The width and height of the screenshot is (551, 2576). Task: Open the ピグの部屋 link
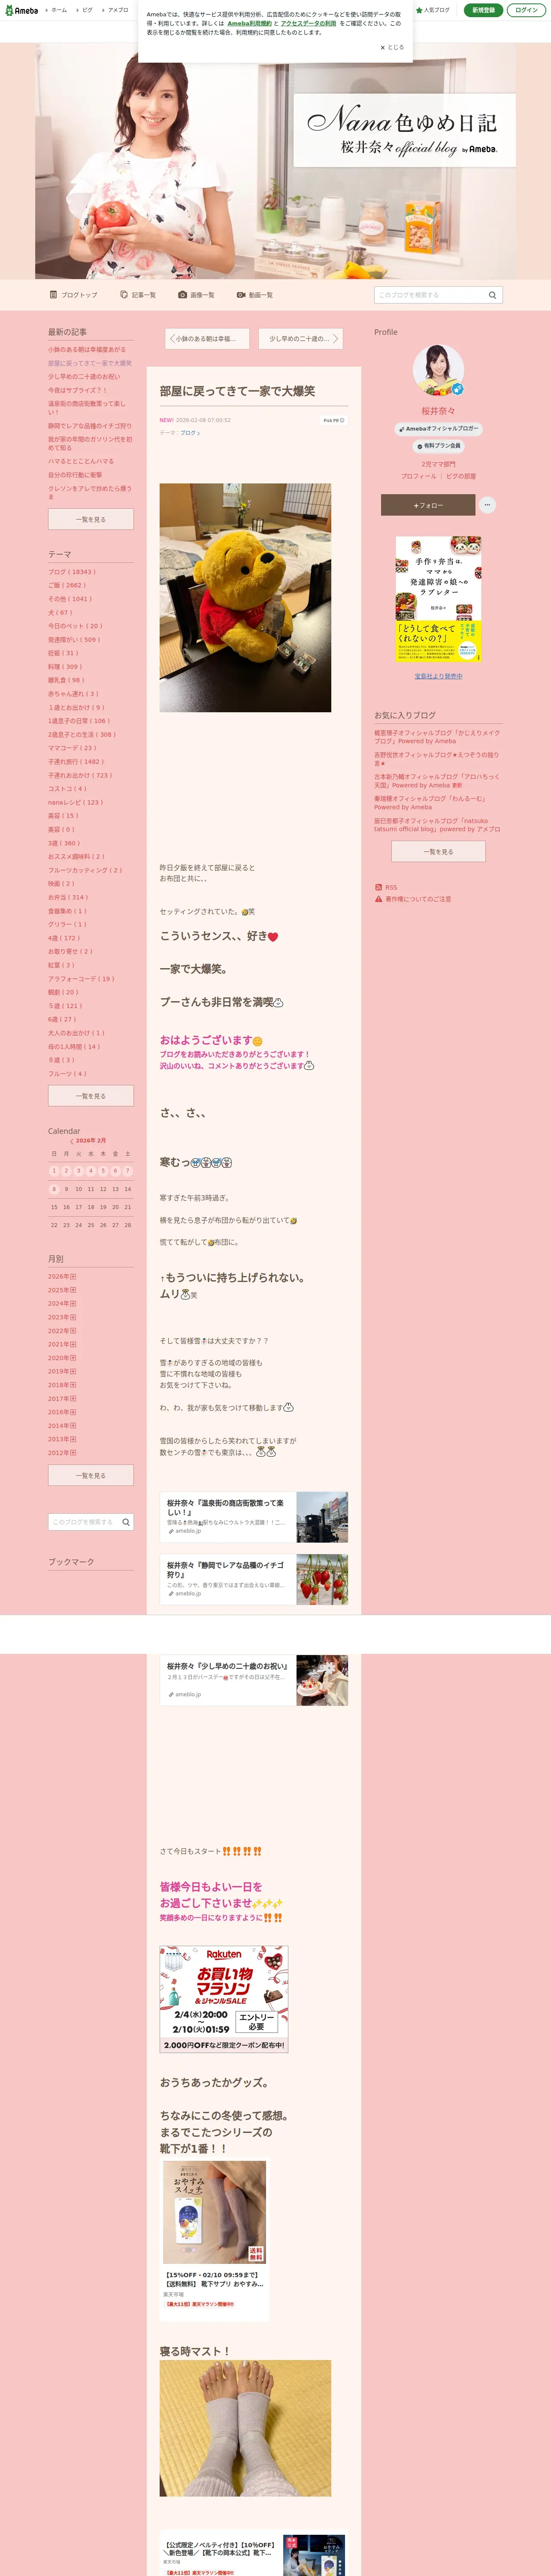(x=461, y=476)
